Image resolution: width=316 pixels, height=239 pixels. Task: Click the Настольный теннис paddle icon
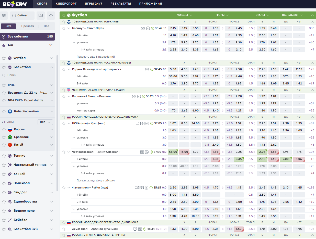[x=10, y=165]
